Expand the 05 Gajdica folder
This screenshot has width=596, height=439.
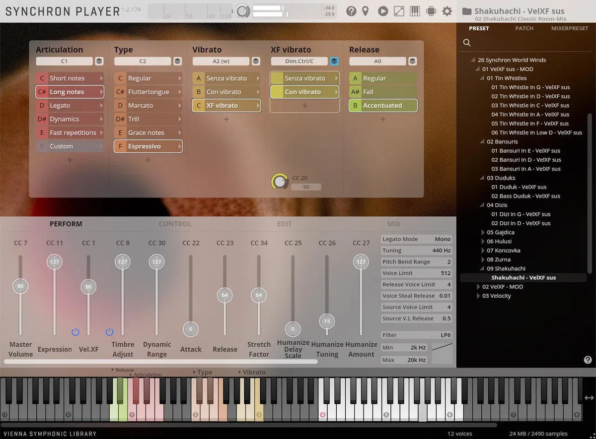(x=483, y=232)
